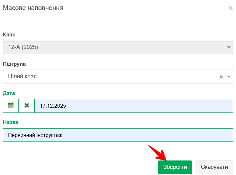Click the Зберегти button

175,167
